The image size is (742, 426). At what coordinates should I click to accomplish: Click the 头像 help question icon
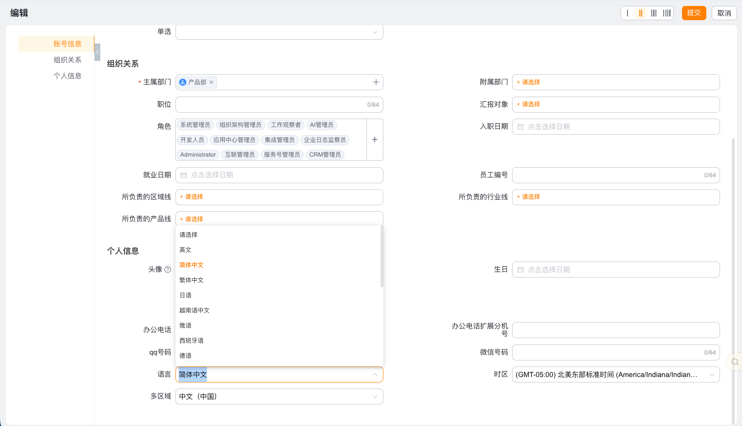[168, 269]
